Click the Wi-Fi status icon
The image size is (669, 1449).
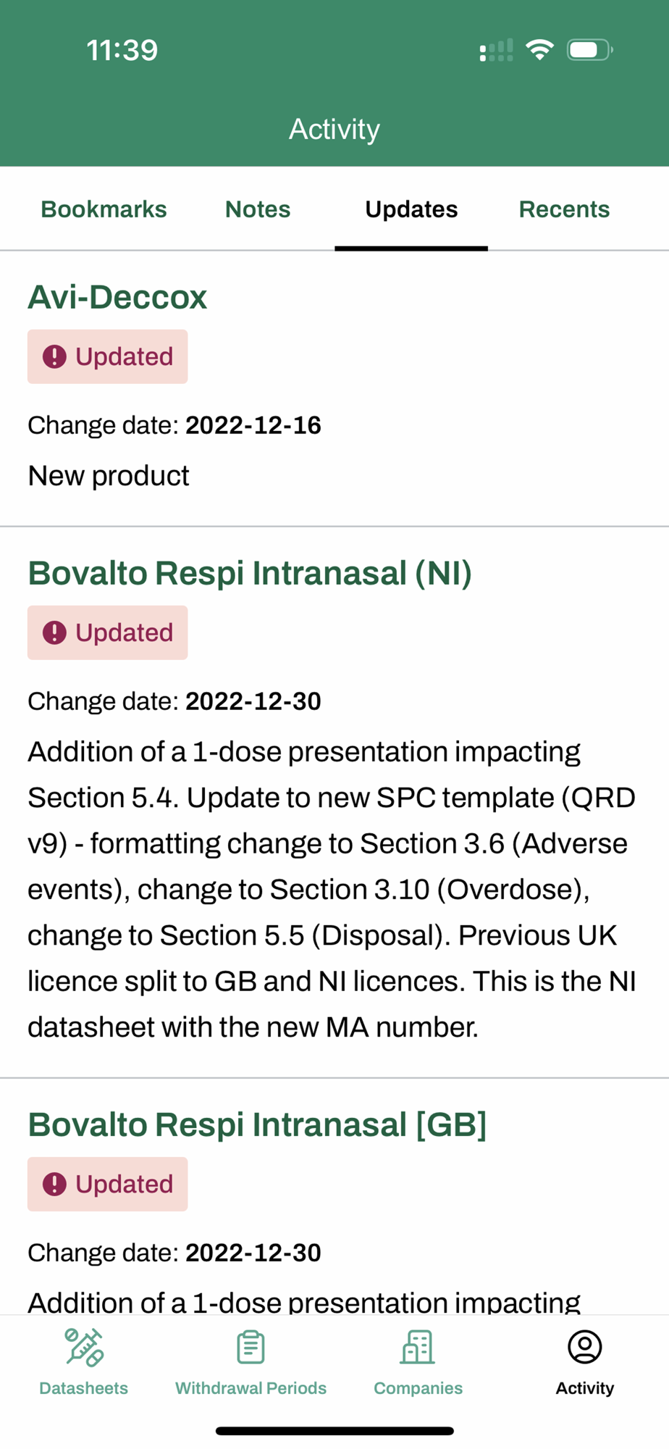tap(539, 50)
